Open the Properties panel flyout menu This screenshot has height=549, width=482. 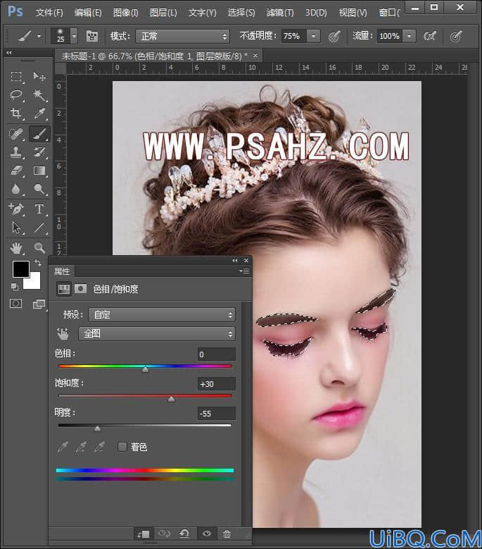[244, 271]
